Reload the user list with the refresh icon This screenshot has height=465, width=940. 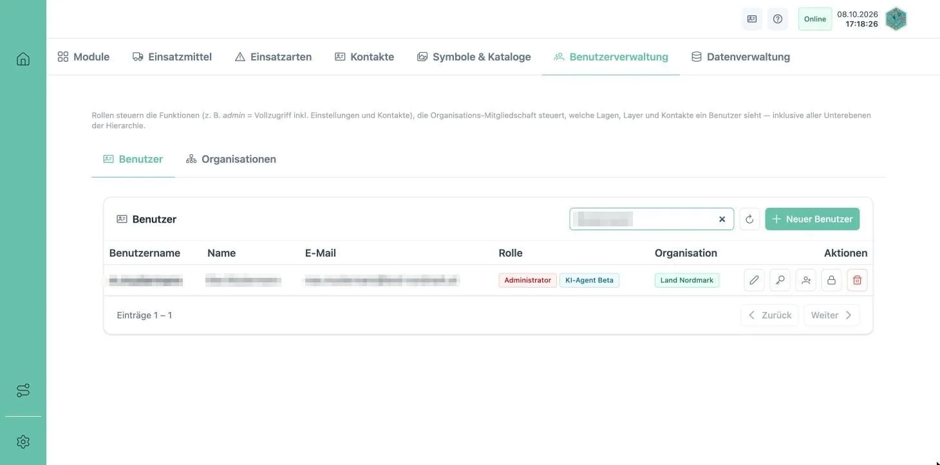tap(749, 219)
